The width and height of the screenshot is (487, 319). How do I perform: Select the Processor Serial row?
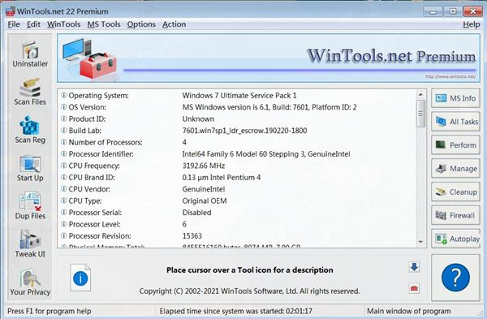coord(237,213)
